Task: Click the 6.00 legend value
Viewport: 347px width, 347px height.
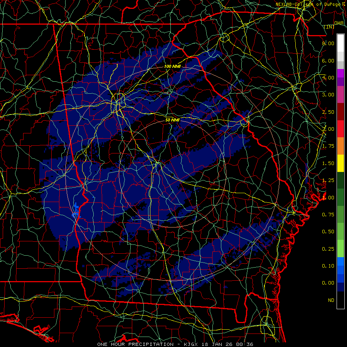Action: tap(328, 61)
